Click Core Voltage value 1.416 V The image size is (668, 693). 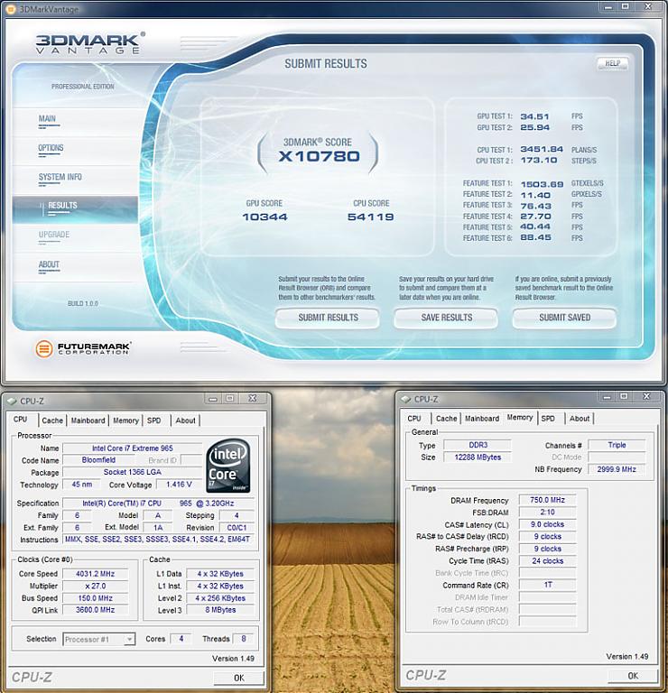(179, 485)
